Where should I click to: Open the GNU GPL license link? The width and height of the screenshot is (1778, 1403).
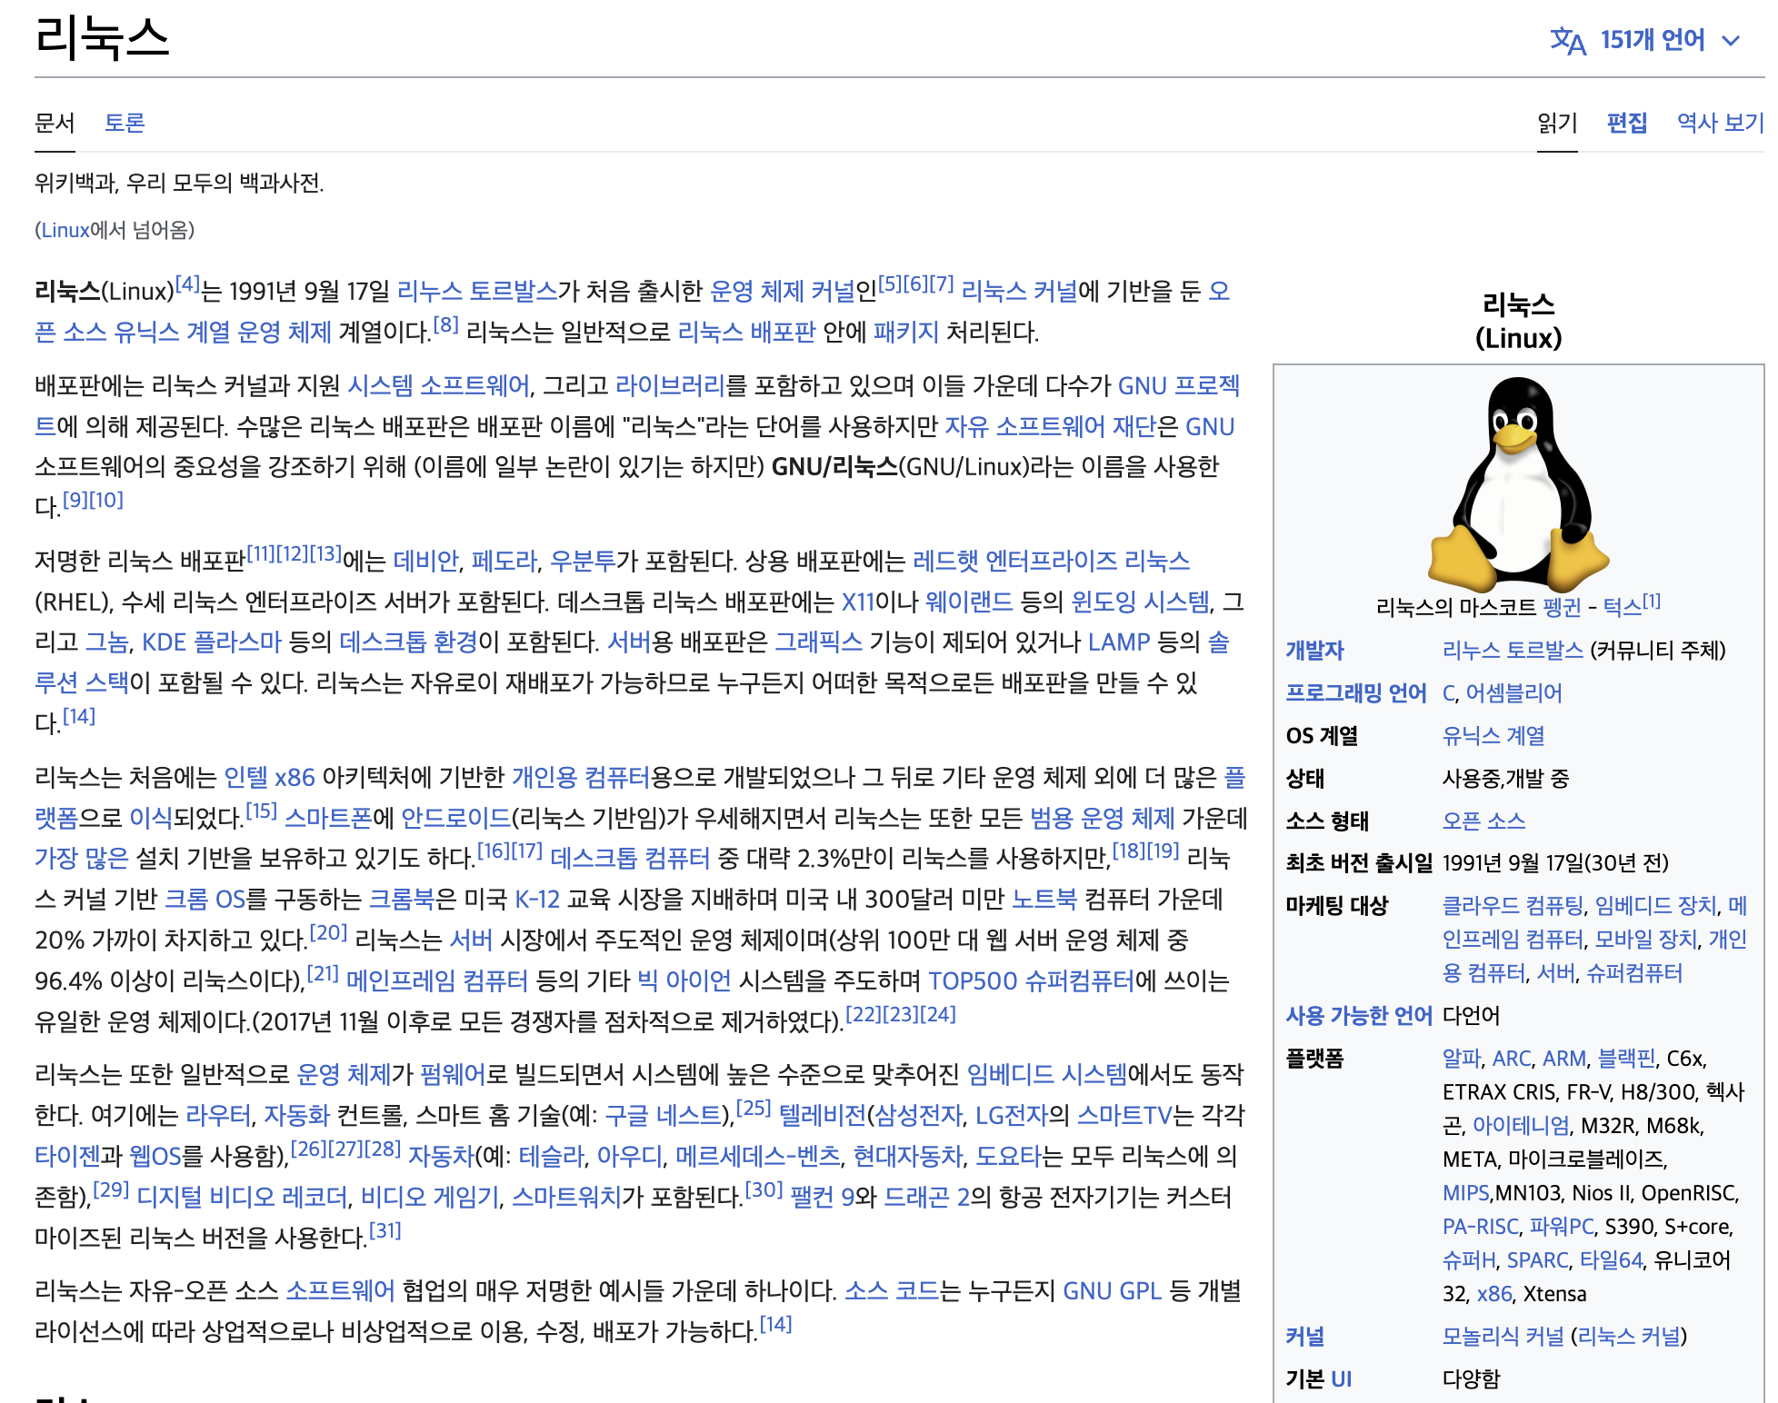(1112, 1291)
